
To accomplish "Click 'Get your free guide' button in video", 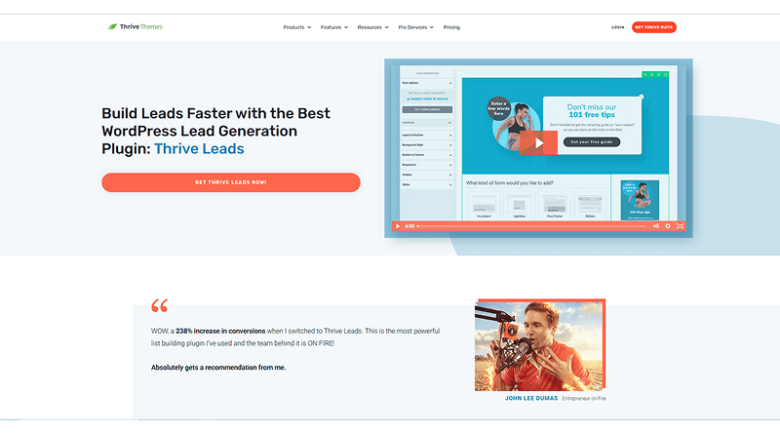I will [x=592, y=141].
